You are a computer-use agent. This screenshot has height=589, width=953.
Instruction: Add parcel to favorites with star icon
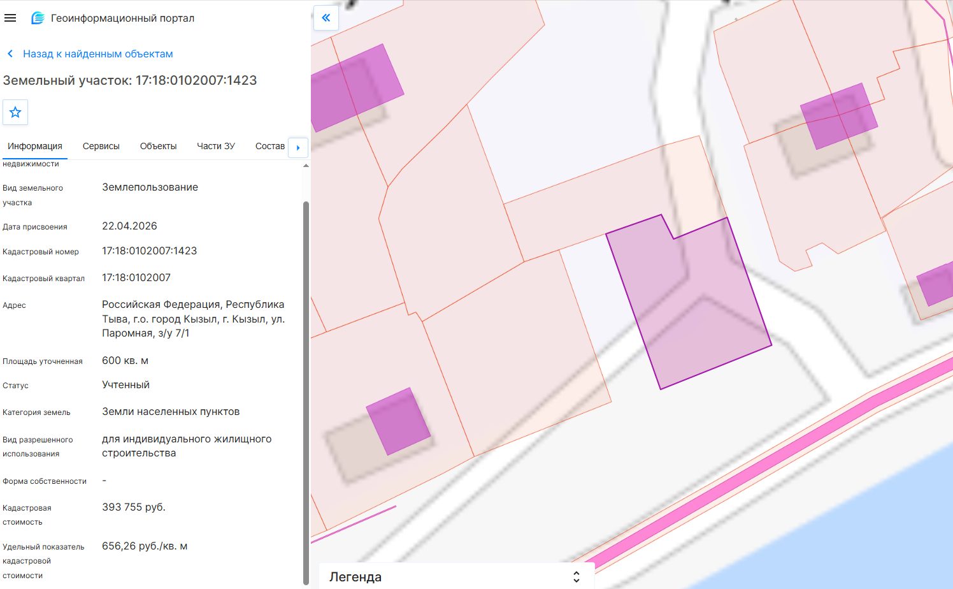point(15,112)
